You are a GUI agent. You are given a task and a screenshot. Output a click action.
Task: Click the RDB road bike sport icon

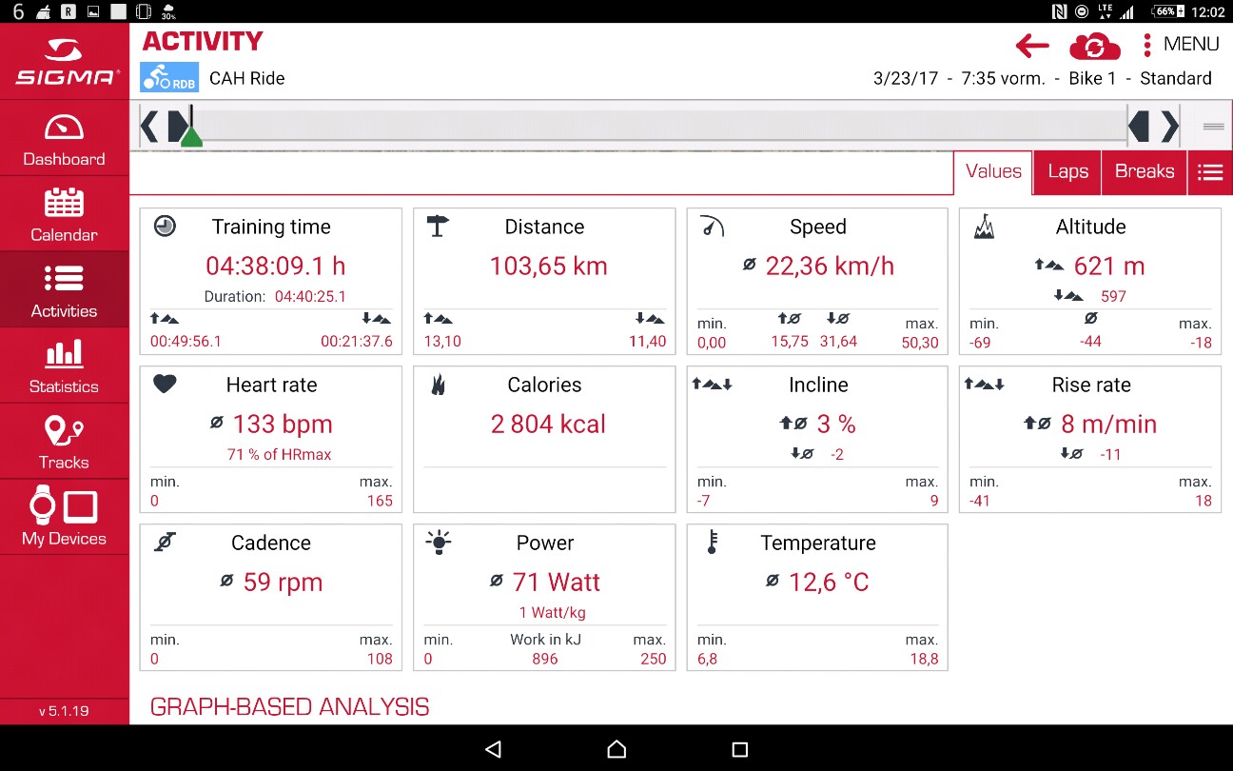click(169, 78)
